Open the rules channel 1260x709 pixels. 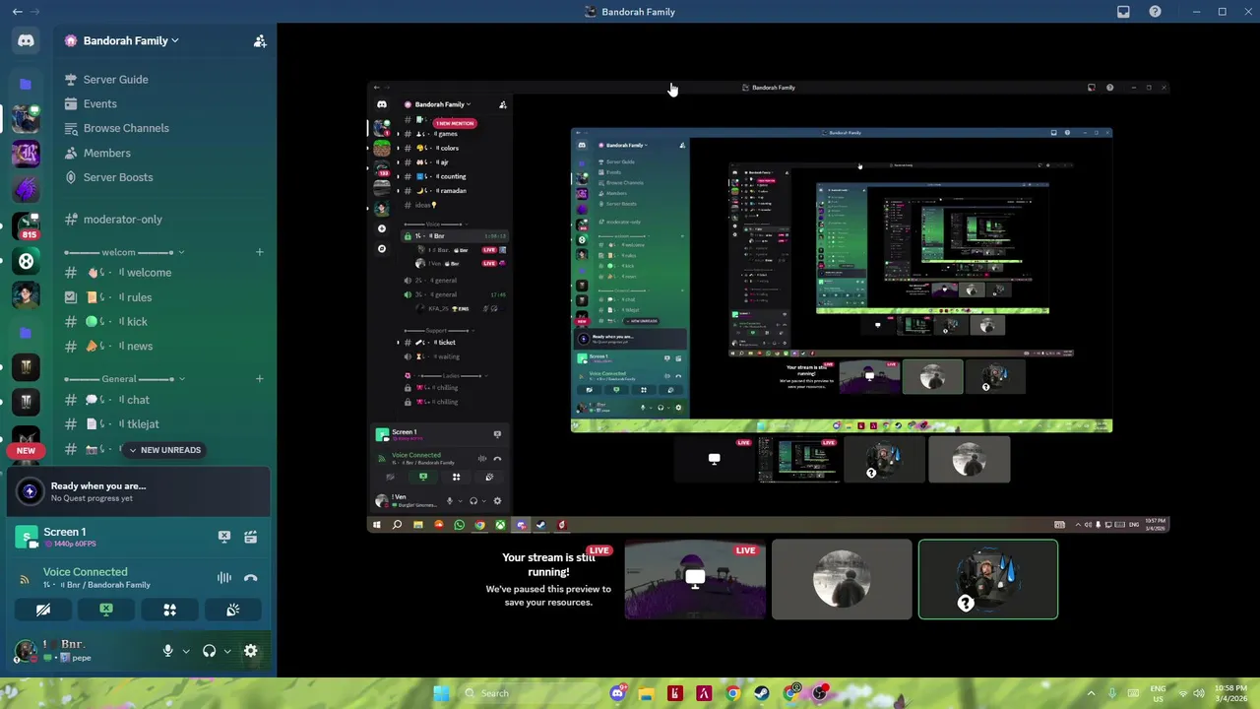pyautogui.click(x=165, y=297)
